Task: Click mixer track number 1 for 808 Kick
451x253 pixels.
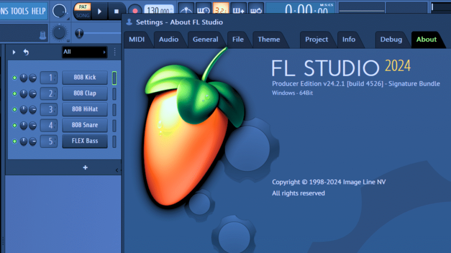Action: pos(49,78)
